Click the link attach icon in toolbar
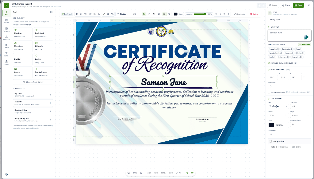 point(112,14)
